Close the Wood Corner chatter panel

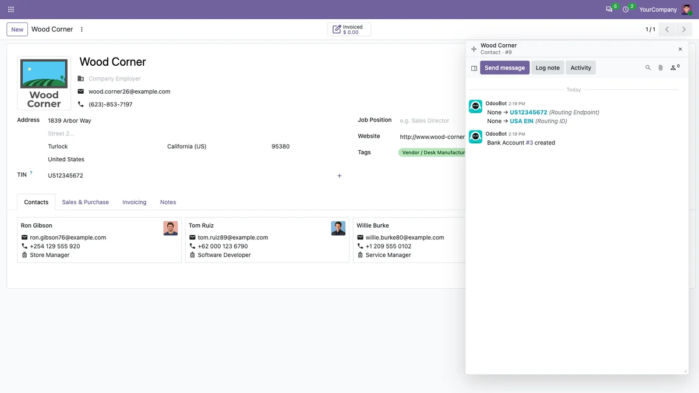pyautogui.click(x=680, y=49)
